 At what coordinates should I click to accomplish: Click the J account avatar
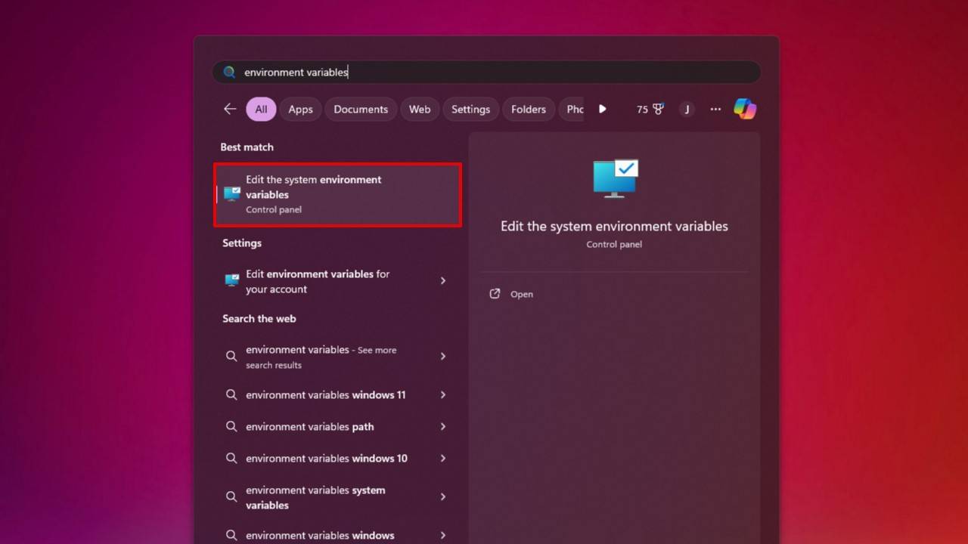687,109
